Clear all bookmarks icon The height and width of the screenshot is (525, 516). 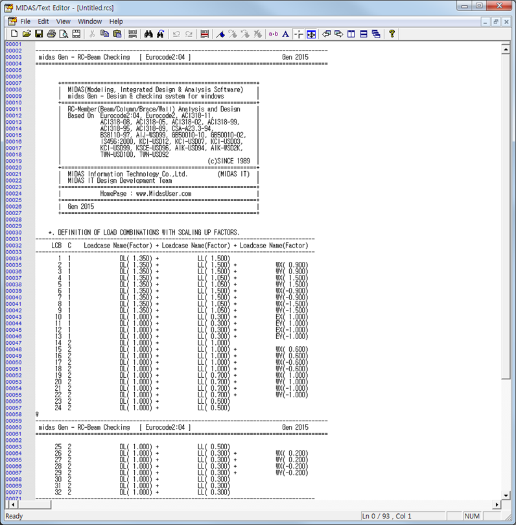point(257,34)
